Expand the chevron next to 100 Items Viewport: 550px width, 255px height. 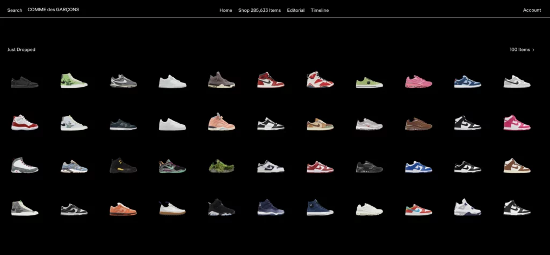533,50
